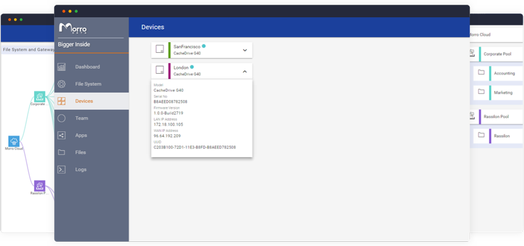Viewport: 524px width, 246px height.
Task: Click the SanFrancisco online status dot
Action: [x=204, y=47]
